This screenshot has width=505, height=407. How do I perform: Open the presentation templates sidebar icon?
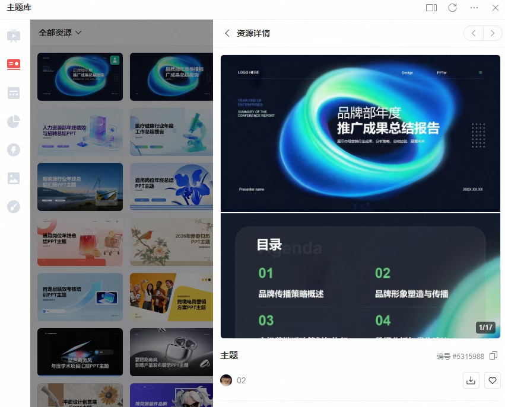tap(14, 36)
